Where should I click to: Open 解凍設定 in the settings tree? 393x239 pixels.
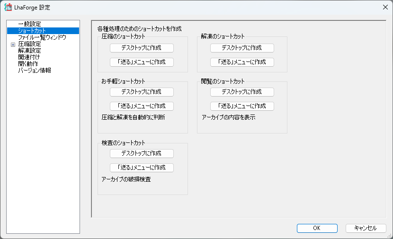[29, 50]
